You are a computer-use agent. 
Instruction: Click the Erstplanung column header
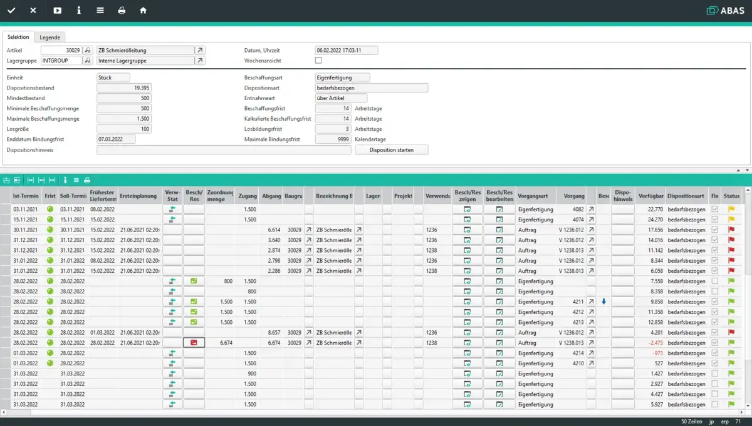139,196
